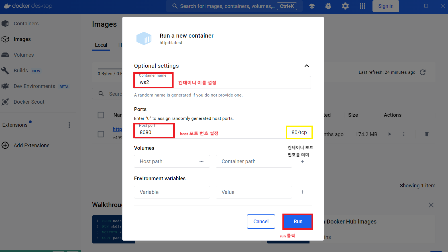448x252 pixels.
Task: Add another volume row with plus icon
Action: 302,161
